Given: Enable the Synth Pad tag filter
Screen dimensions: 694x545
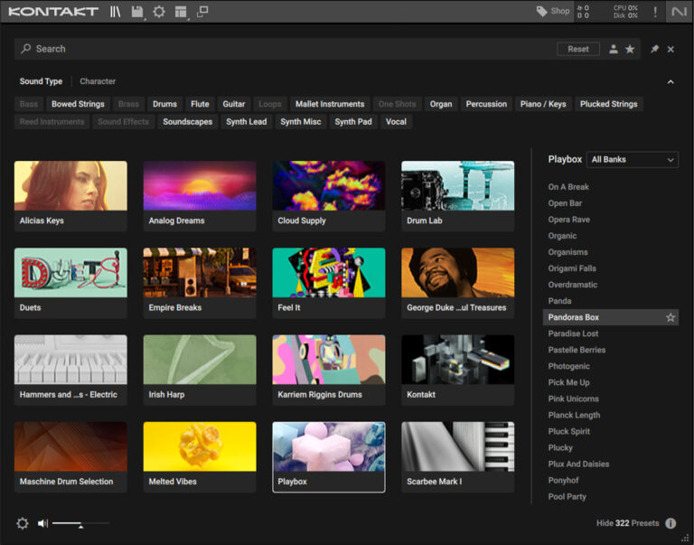Looking at the screenshot, I should pyautogui.click(x=352, y=122).
